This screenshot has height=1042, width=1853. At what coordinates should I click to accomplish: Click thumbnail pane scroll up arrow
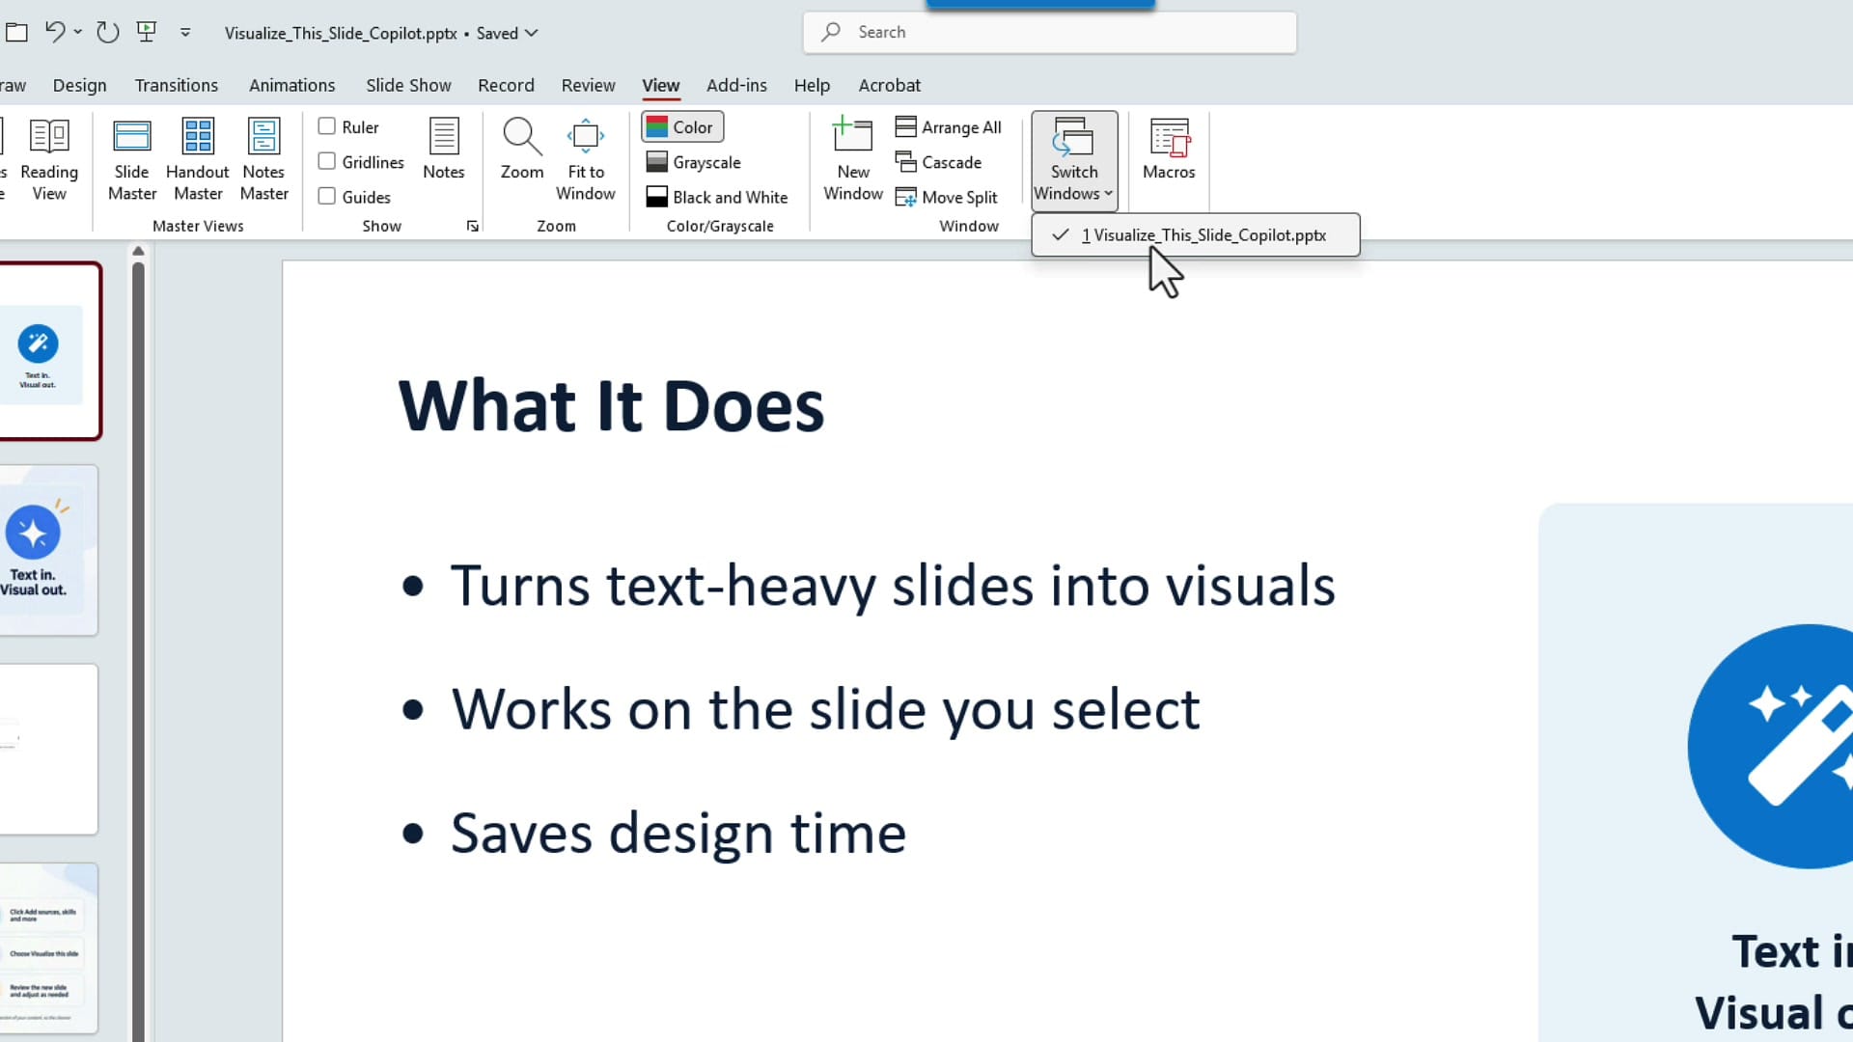138,251
